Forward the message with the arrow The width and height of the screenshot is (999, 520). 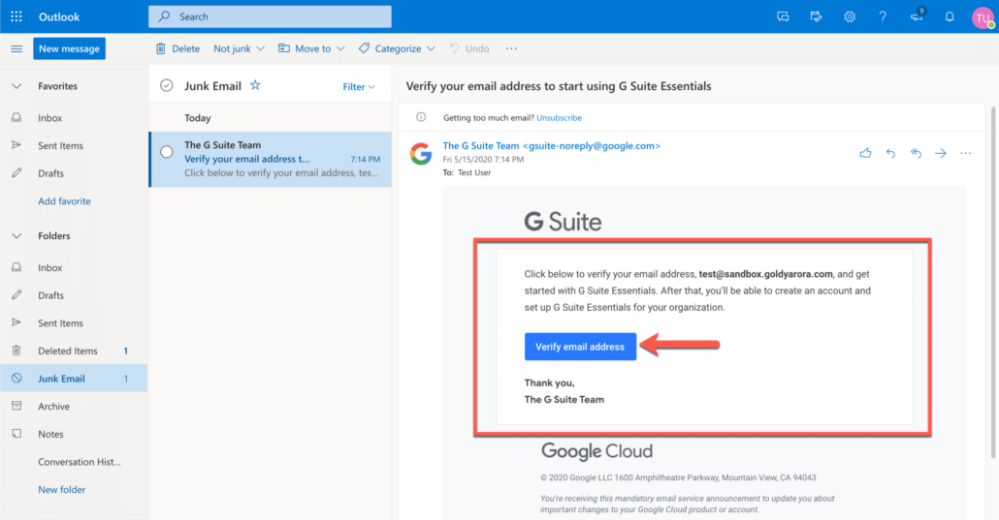pos(941,153)
